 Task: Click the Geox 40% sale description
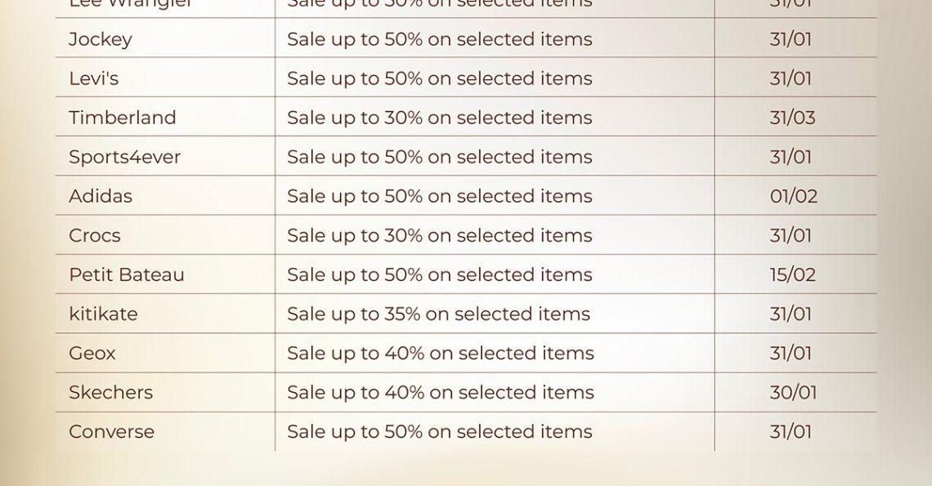[x=441, y=353]
